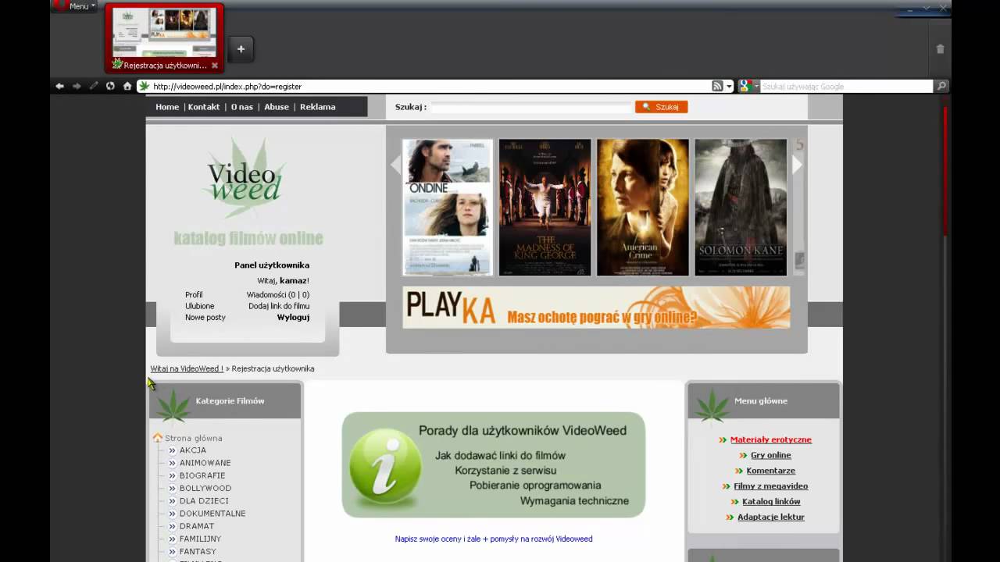Select the Rejestracja użytkownika tab thumbnail
The image size is (1000, 562).
tap(165, 37)
